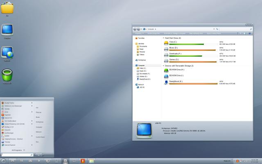This screenshot has height=164, width=262.
Task: Click the Start menu search input field
Action: tap(17, 155)
